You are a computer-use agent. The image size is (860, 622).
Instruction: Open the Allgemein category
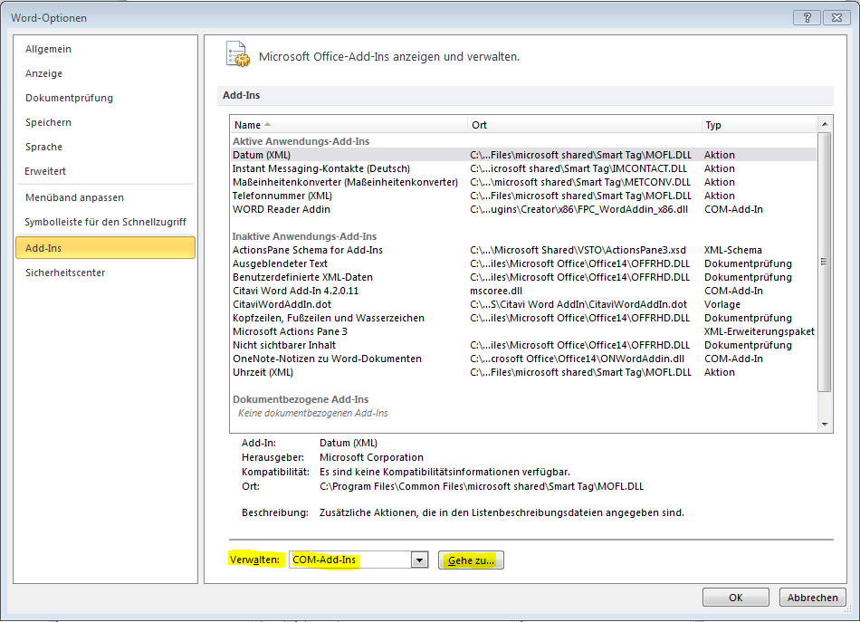click(x=48, y=49)
